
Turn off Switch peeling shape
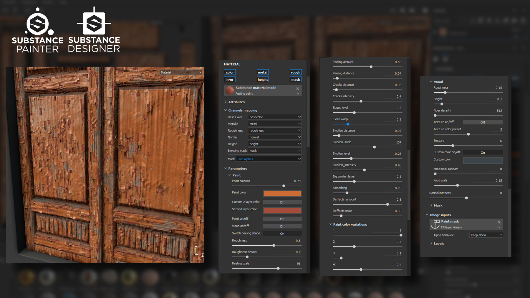282,234
